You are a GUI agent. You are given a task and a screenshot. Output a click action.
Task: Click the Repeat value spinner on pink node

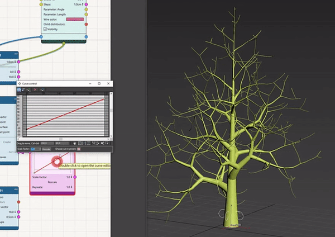click(x=71, y=187)
